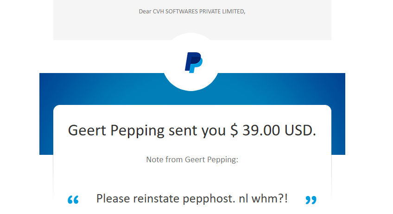The height and width of the screenshot is (214, 393).
Task: Click the 'whm?!' text ending the note
Action: (x=269, y=198)
